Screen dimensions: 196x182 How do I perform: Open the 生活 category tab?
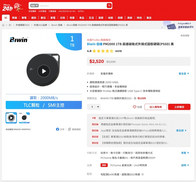tap(91, 18)
